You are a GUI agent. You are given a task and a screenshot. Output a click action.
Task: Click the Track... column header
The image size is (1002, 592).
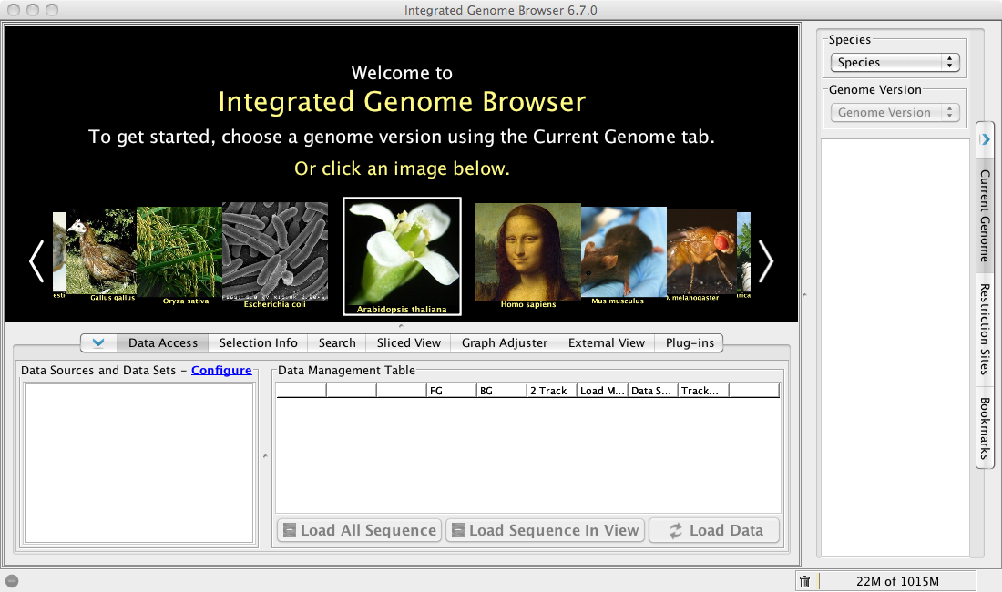click(703, 391)
